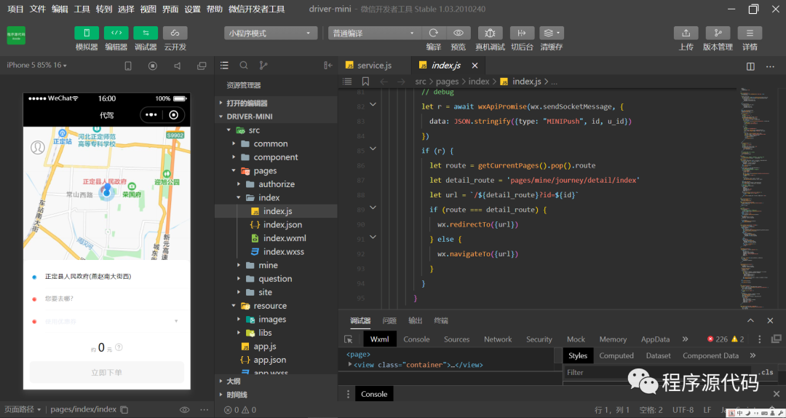Click the 编译 compile refresh icon
Screen dimensions: 786x418
(x=434, y=33)
